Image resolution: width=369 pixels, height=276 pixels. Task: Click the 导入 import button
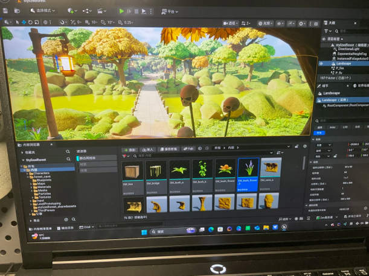pyautogui.click(x=149, y=149)
